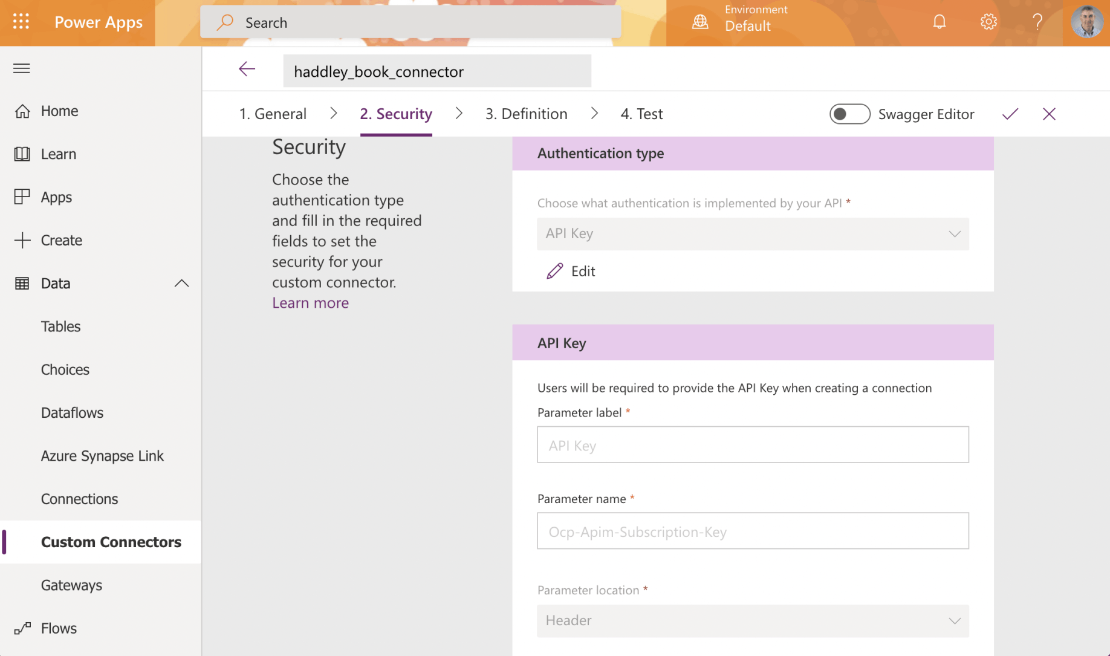Close the connector editor with X
The image size is (1110, 656).
[1049, 114]
